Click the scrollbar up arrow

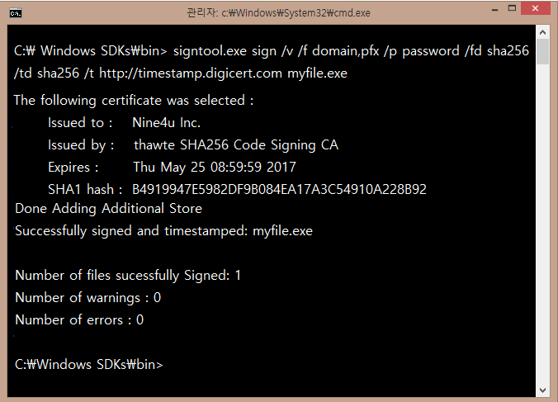542,32
